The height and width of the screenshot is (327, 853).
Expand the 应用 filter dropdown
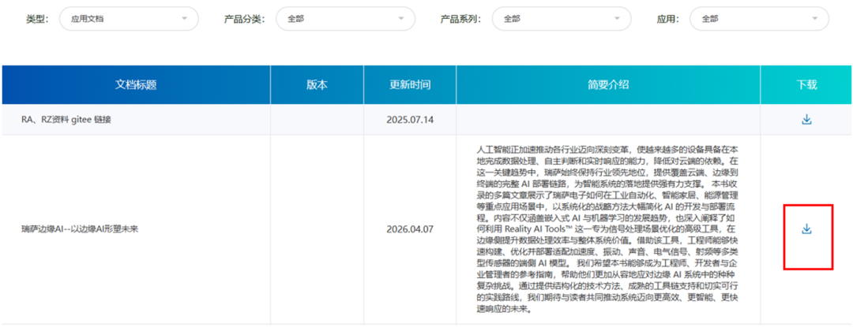[759, 18]
